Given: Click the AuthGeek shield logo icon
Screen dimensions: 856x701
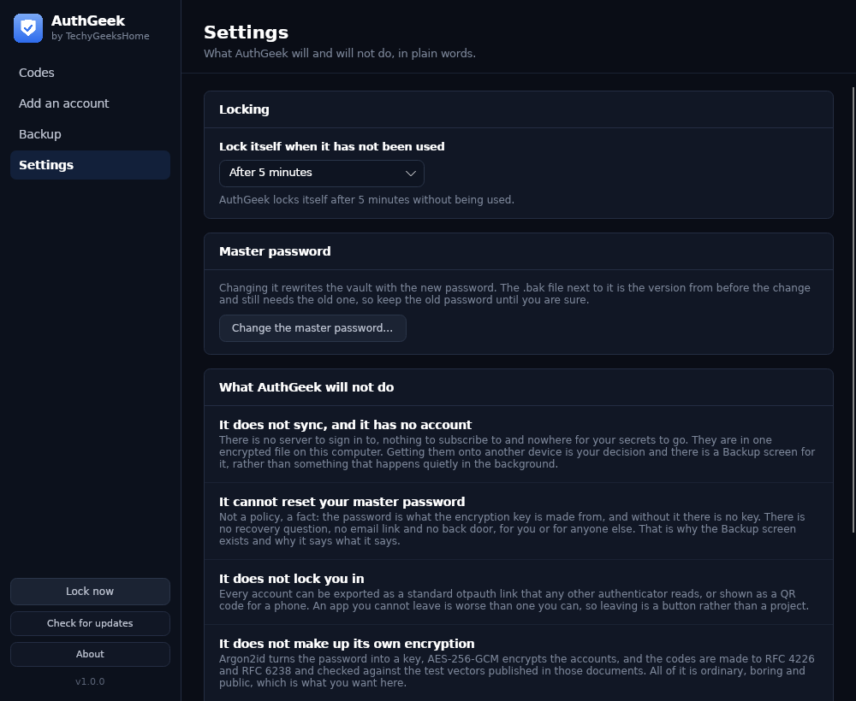Looking at the screenshot, I should tap(28, 28).
